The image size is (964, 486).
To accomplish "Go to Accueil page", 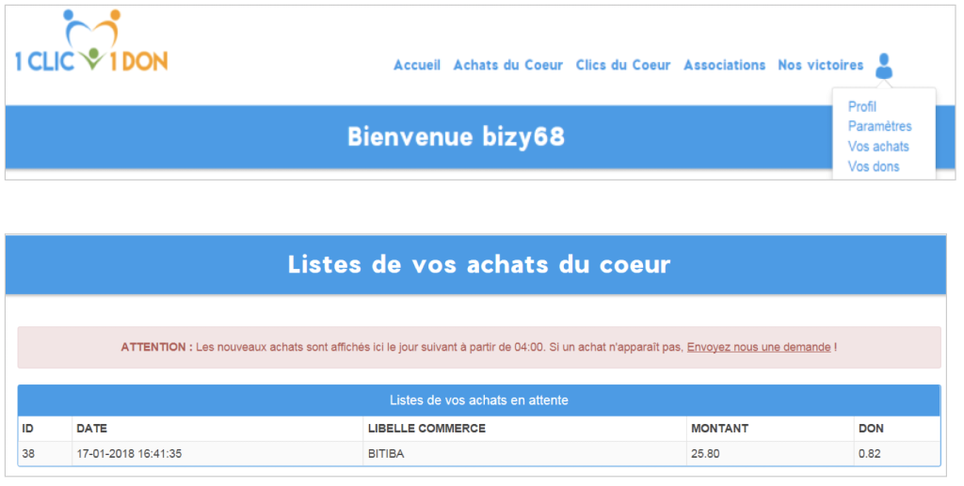I will (x=417, y=65).
